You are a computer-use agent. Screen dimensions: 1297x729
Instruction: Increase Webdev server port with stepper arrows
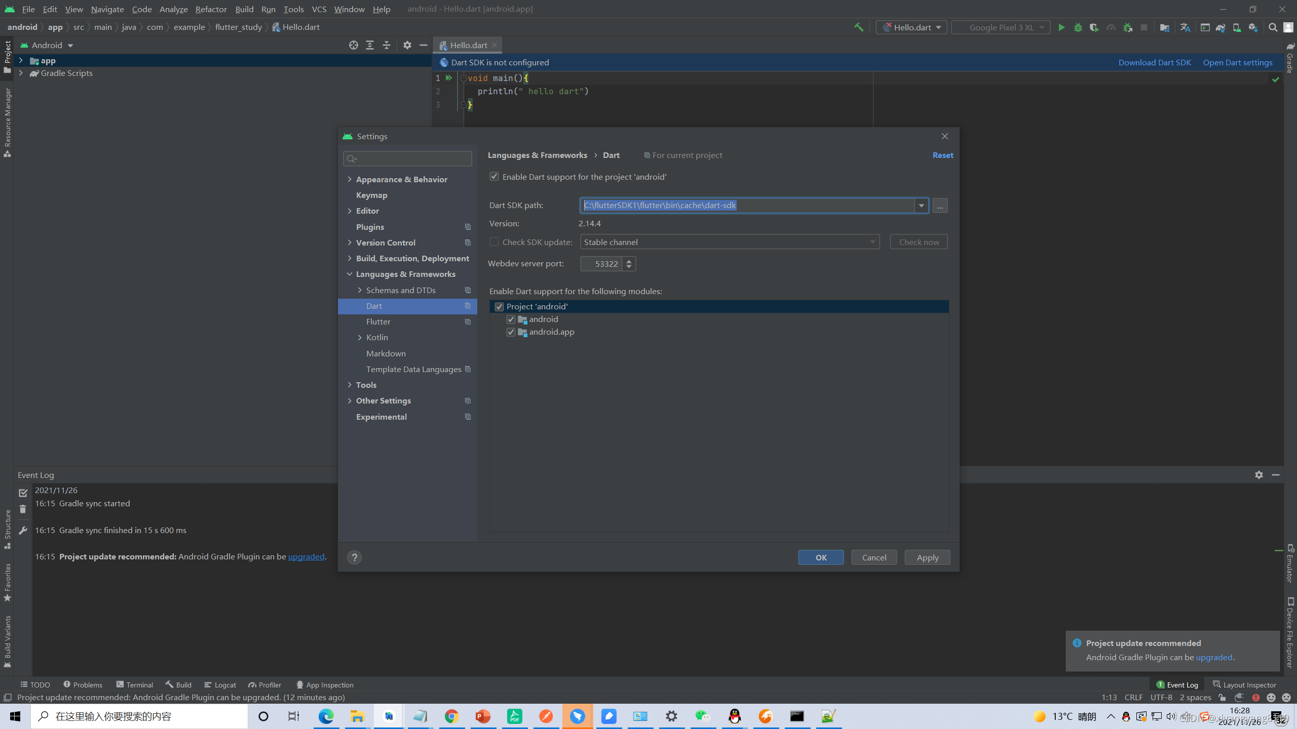coord(628,260)
